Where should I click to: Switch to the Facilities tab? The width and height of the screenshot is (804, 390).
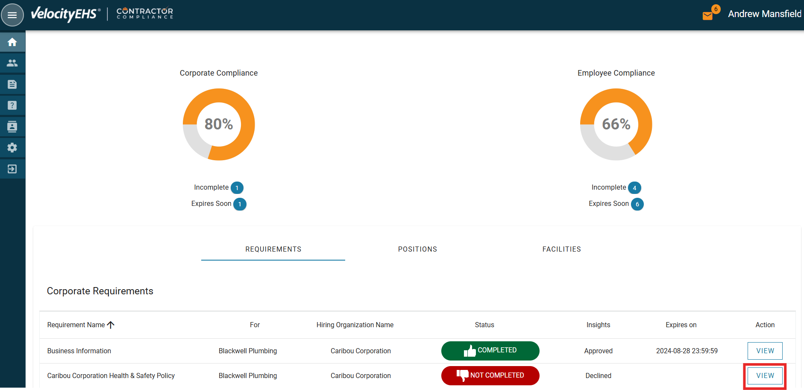[x=561, y=249]
